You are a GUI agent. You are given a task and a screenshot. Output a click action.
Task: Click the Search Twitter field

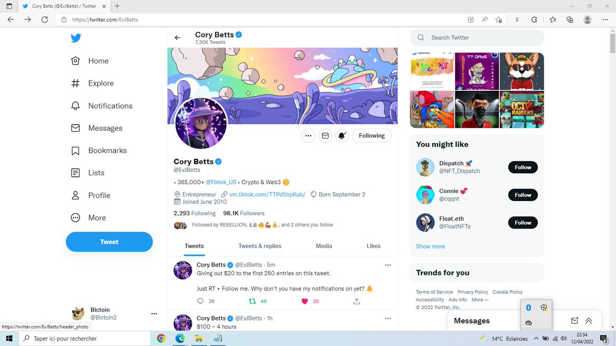pos(477,37)
